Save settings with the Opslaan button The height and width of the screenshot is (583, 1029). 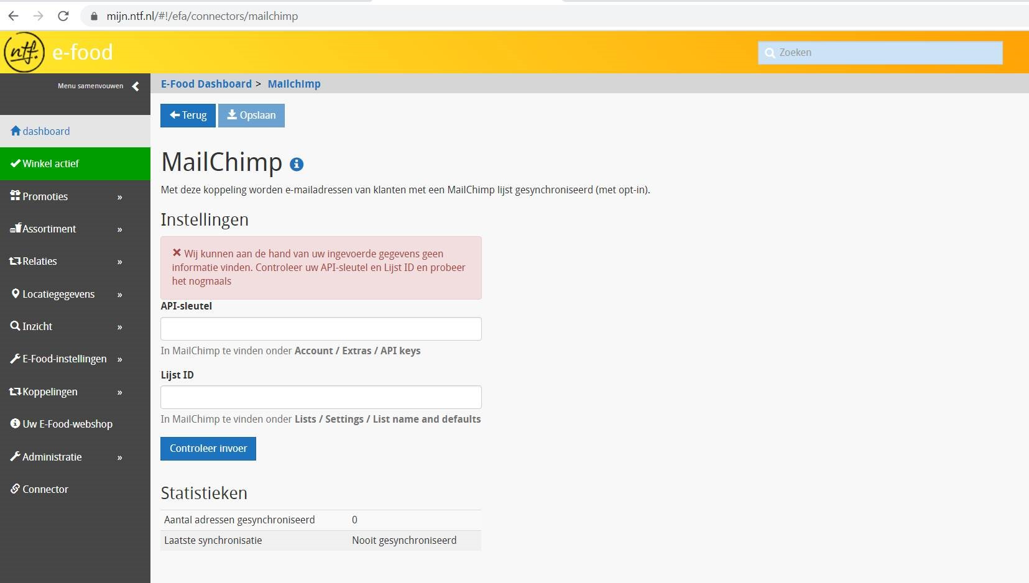pyautogui.click(x=251, y=116)
